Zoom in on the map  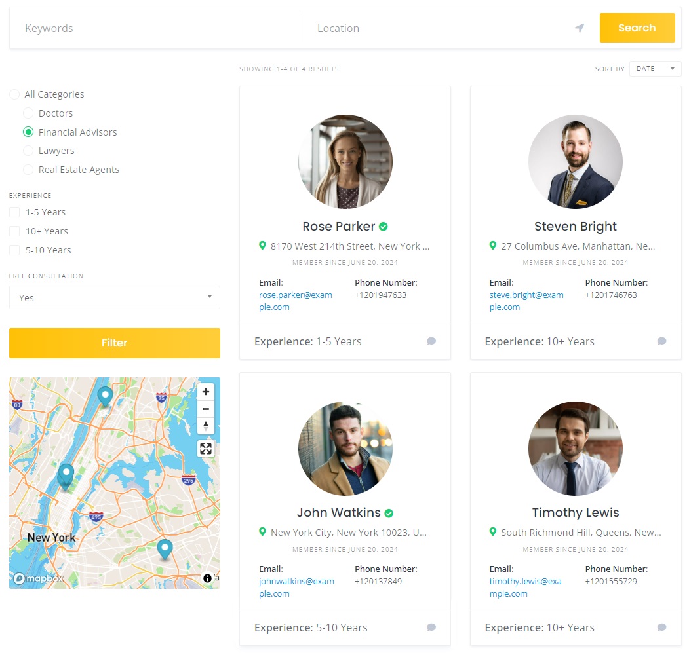coord(206,391)
